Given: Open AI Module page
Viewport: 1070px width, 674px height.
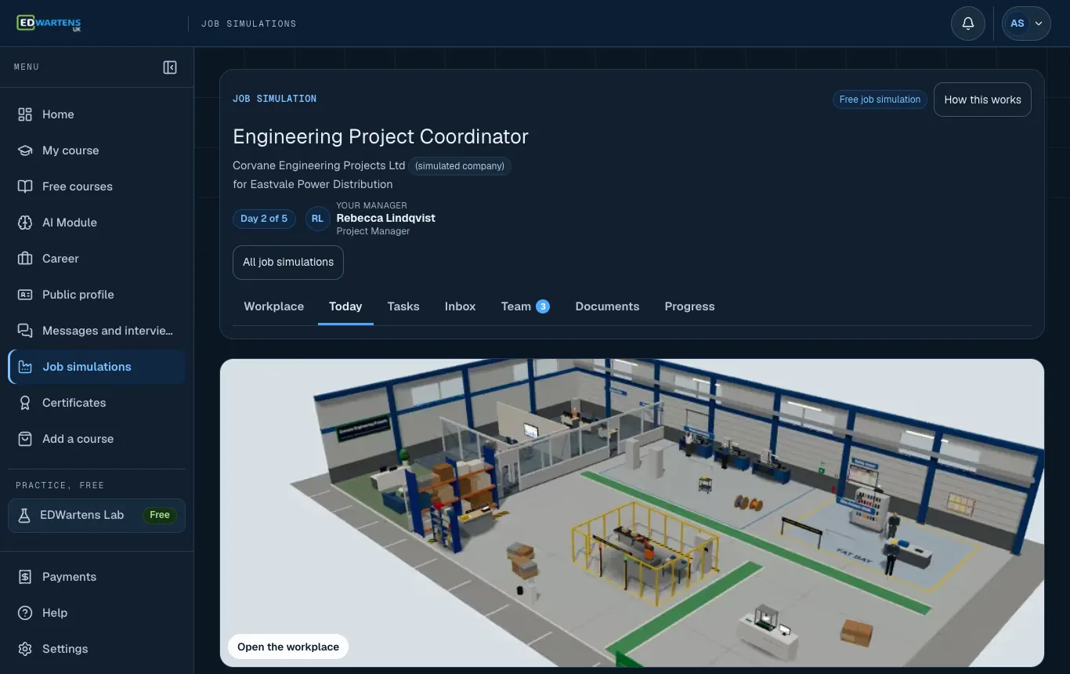Looking at the screenshot, I should [96, 223].
